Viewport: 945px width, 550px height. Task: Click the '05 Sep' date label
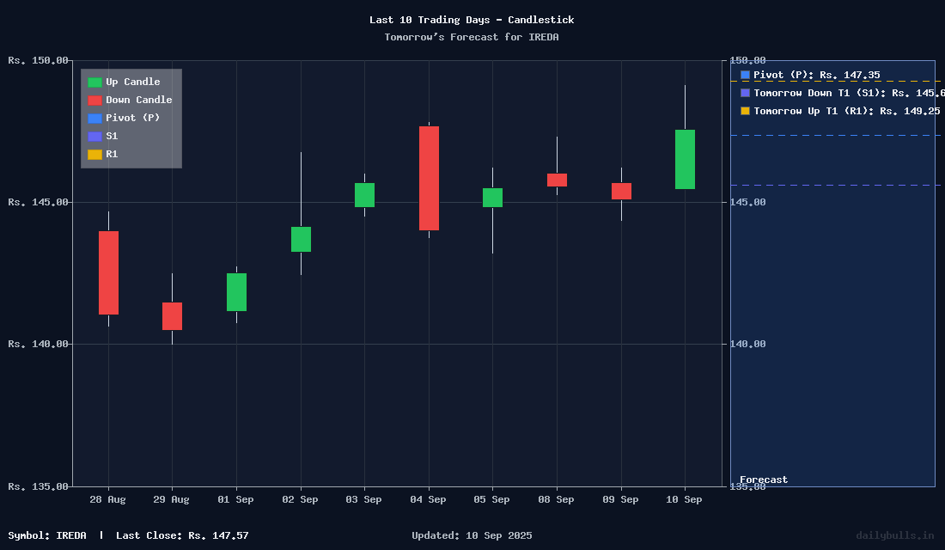click(x=491, y=499)
